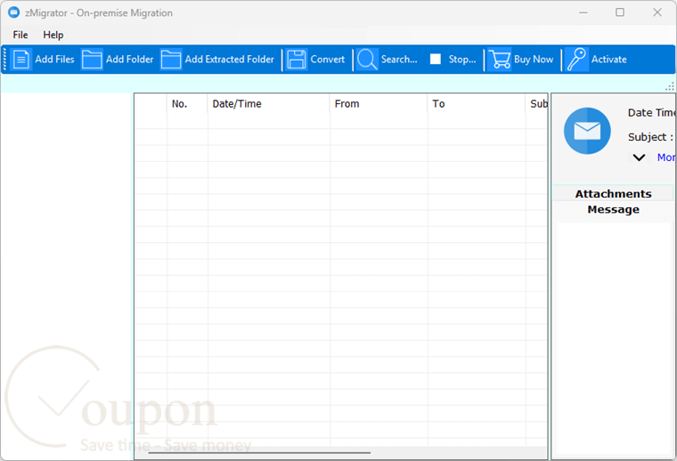Click the Activate label
This screenshot has width=677, height=461.
click(609, 60)
